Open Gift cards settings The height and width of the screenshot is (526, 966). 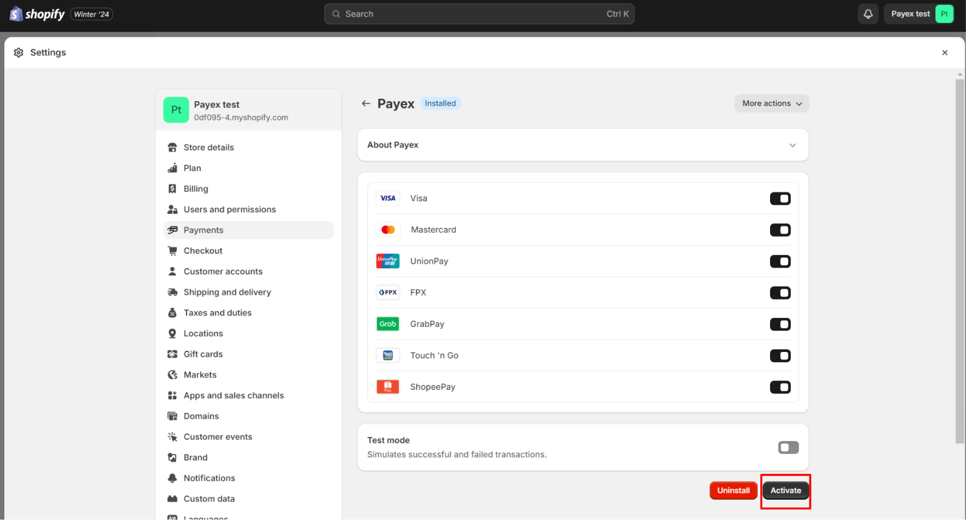coord(248,354)
